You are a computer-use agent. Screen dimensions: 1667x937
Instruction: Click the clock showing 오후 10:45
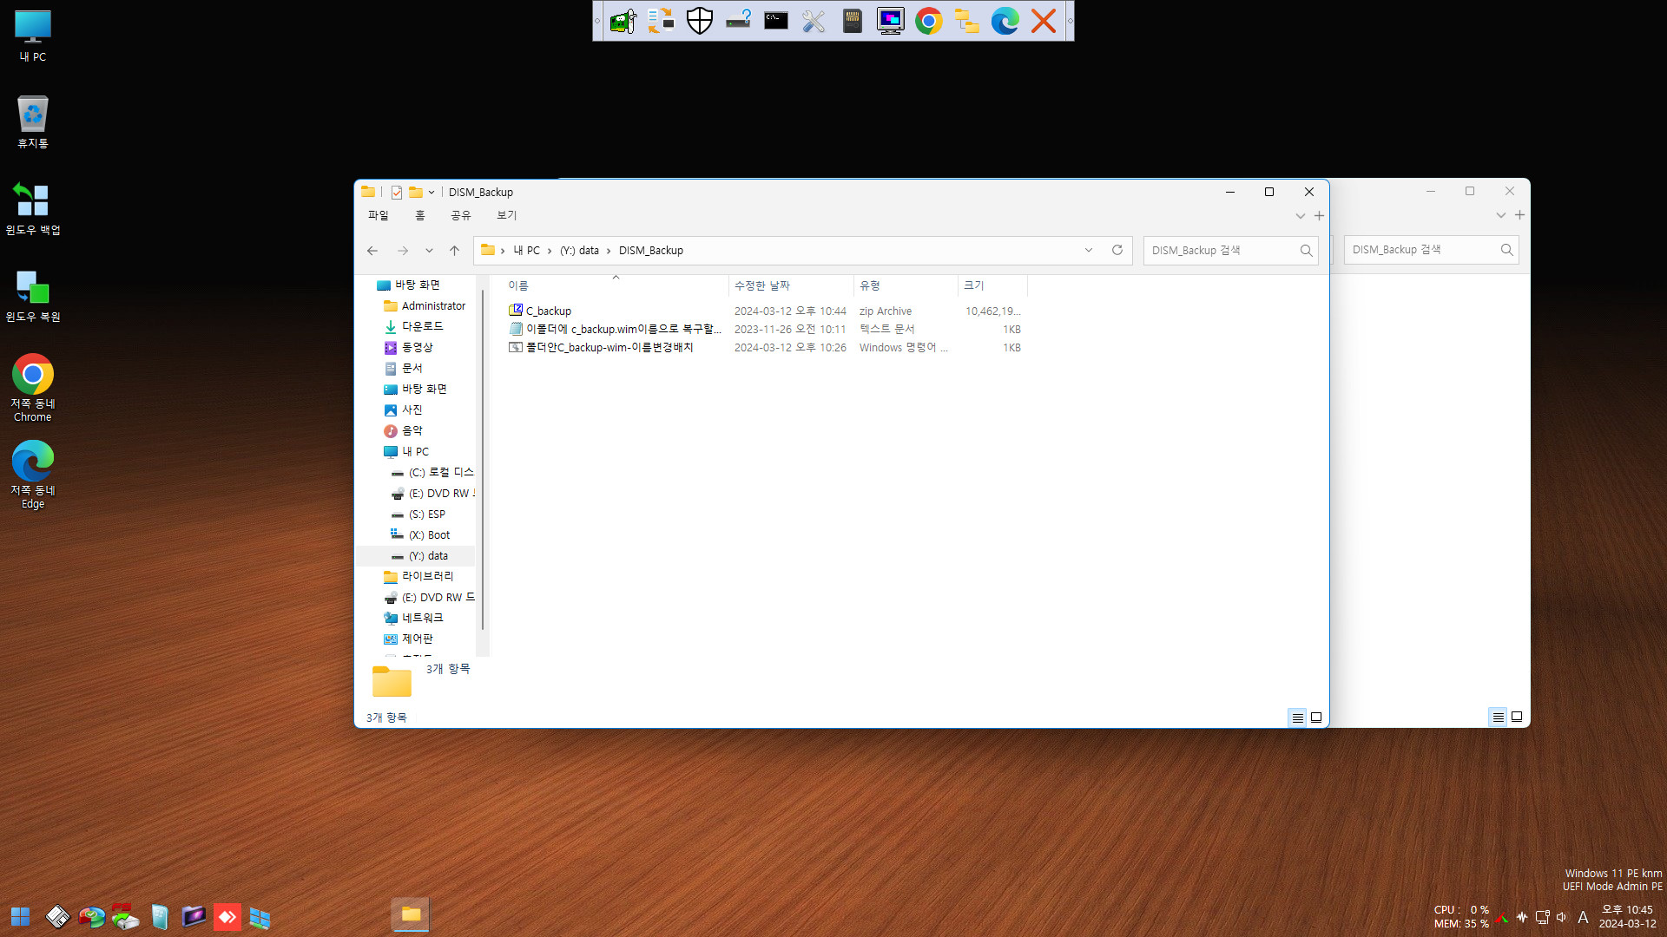(1627, 910)
